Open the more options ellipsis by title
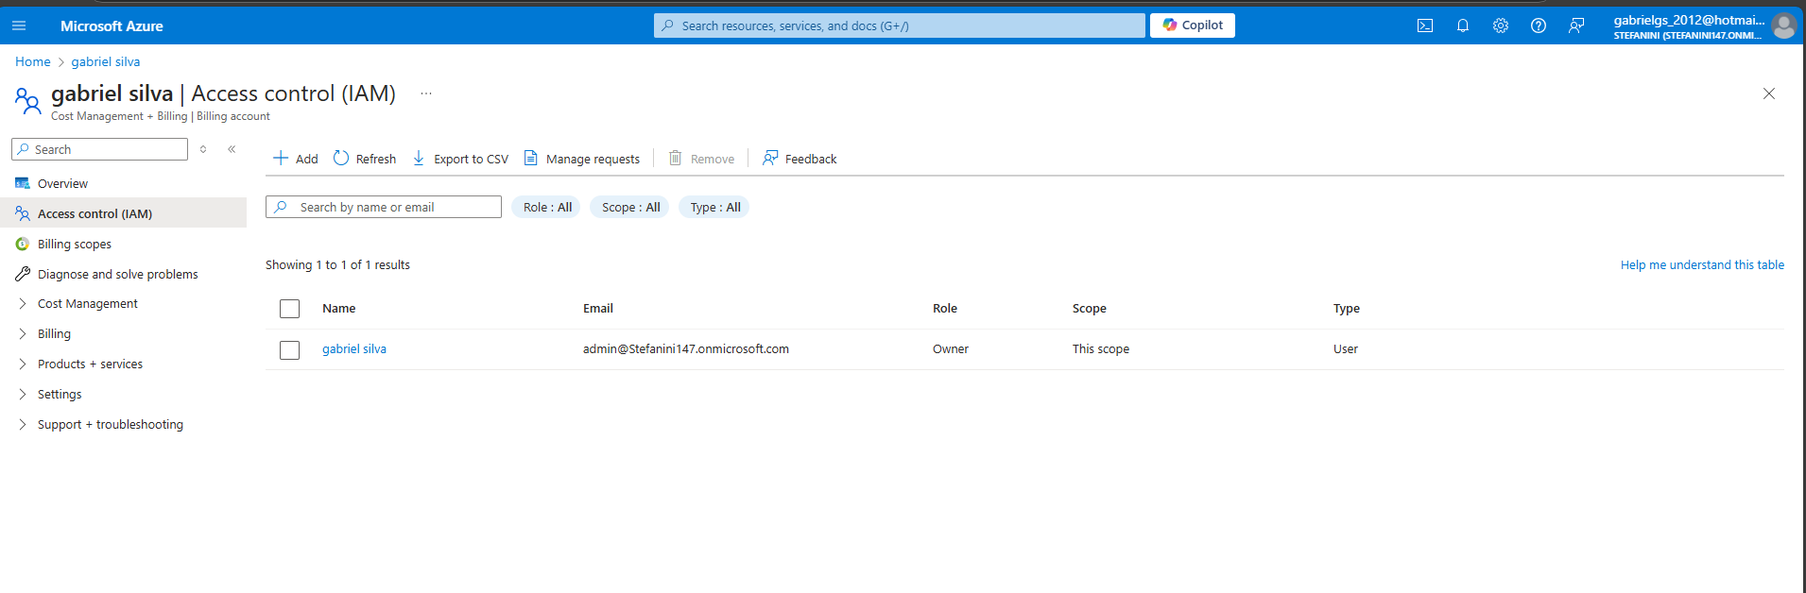1806x593 pixels. (426, 93)
